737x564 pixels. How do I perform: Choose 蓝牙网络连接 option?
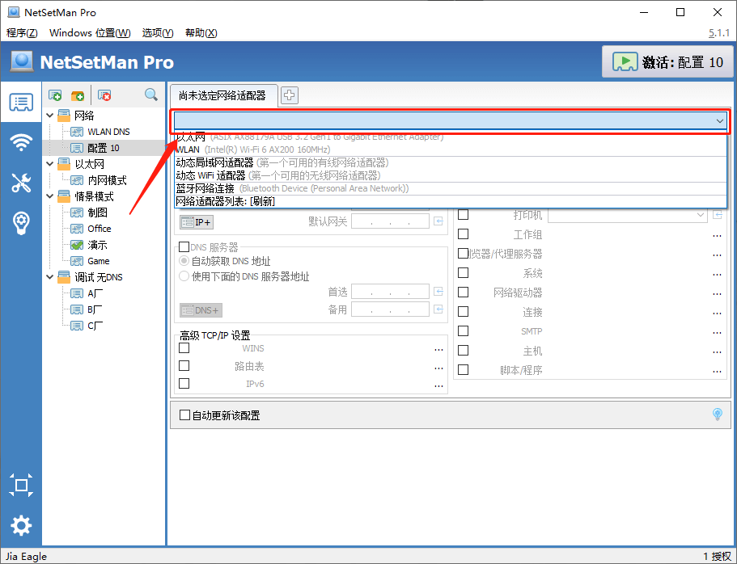click(x=451, y=188)
